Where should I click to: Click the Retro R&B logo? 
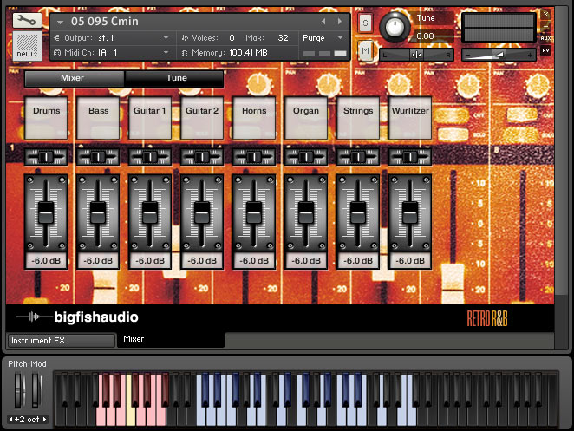[x=487, y=318]
